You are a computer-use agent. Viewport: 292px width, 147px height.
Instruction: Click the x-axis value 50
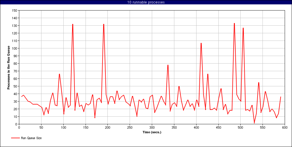click(x=41, y=128)
